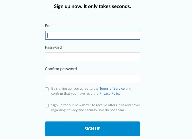Enable the newsletter signup checkbox
The width and height of the screenshot is (192, 139).
[x=47, y=106]
